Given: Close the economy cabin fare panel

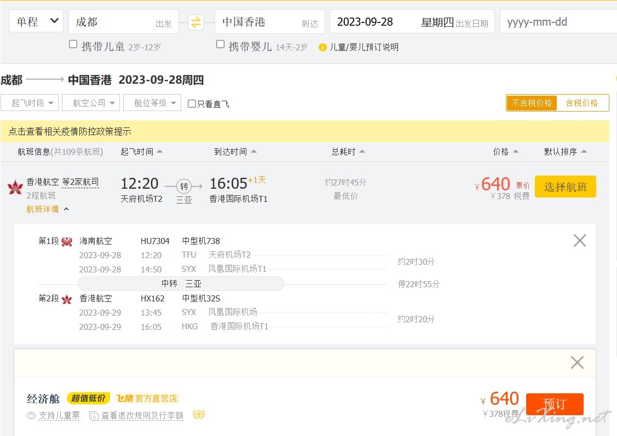Looking at the screenshot, I should 577,362.
